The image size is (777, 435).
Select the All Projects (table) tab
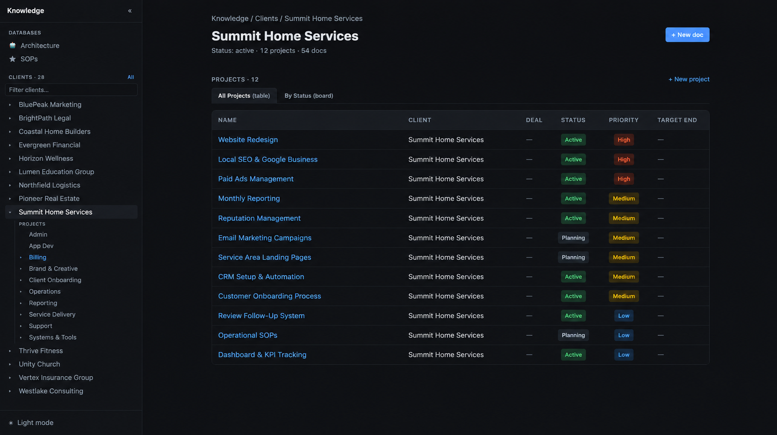click(244, 95)
